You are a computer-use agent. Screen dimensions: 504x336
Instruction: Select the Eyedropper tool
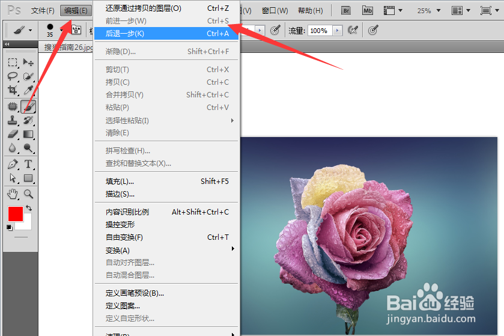[x=28, y=90]
